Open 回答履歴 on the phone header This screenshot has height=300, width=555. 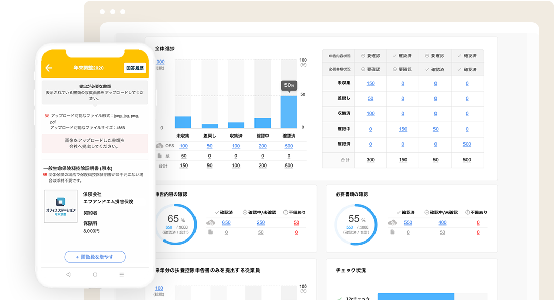tap(135, 68)
